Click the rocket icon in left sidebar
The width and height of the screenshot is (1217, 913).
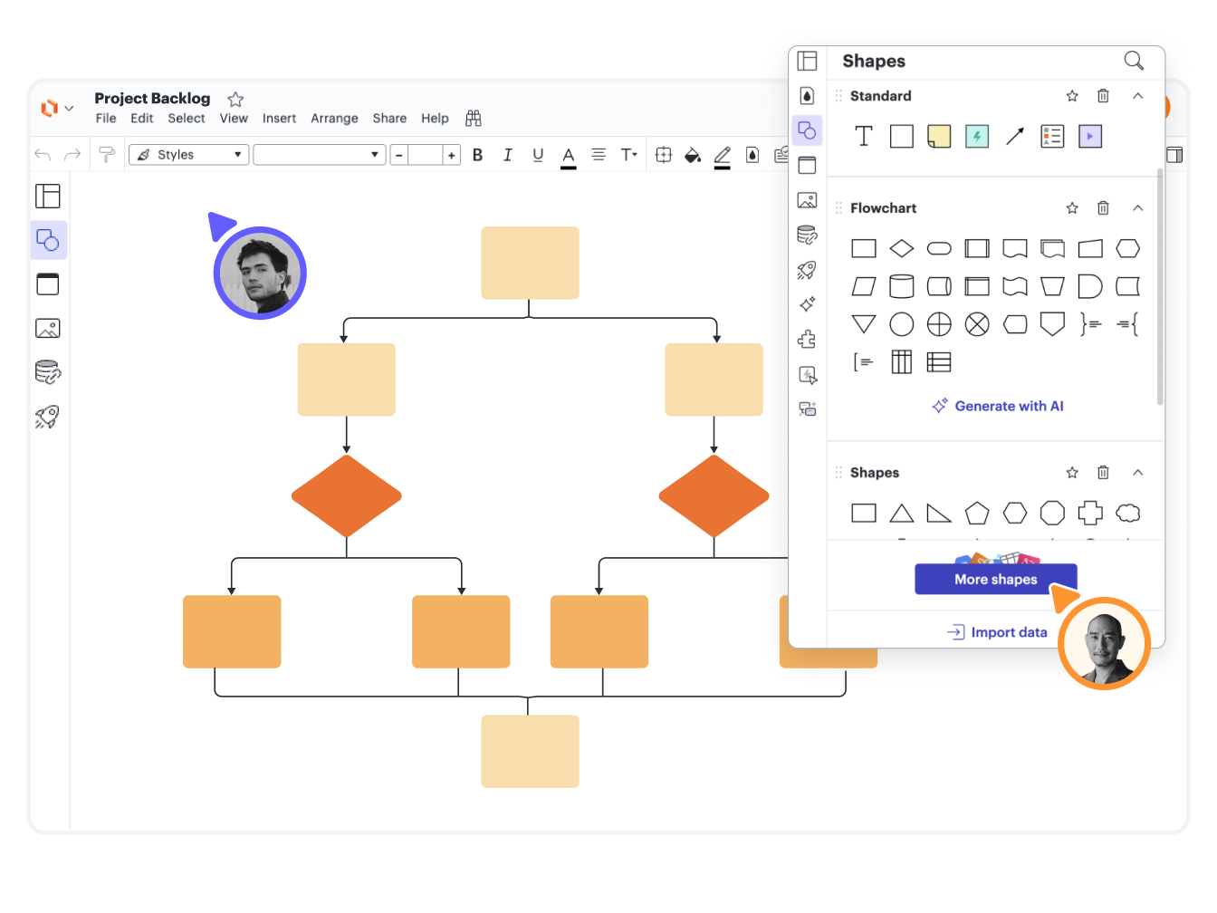[x=47, y=417]
